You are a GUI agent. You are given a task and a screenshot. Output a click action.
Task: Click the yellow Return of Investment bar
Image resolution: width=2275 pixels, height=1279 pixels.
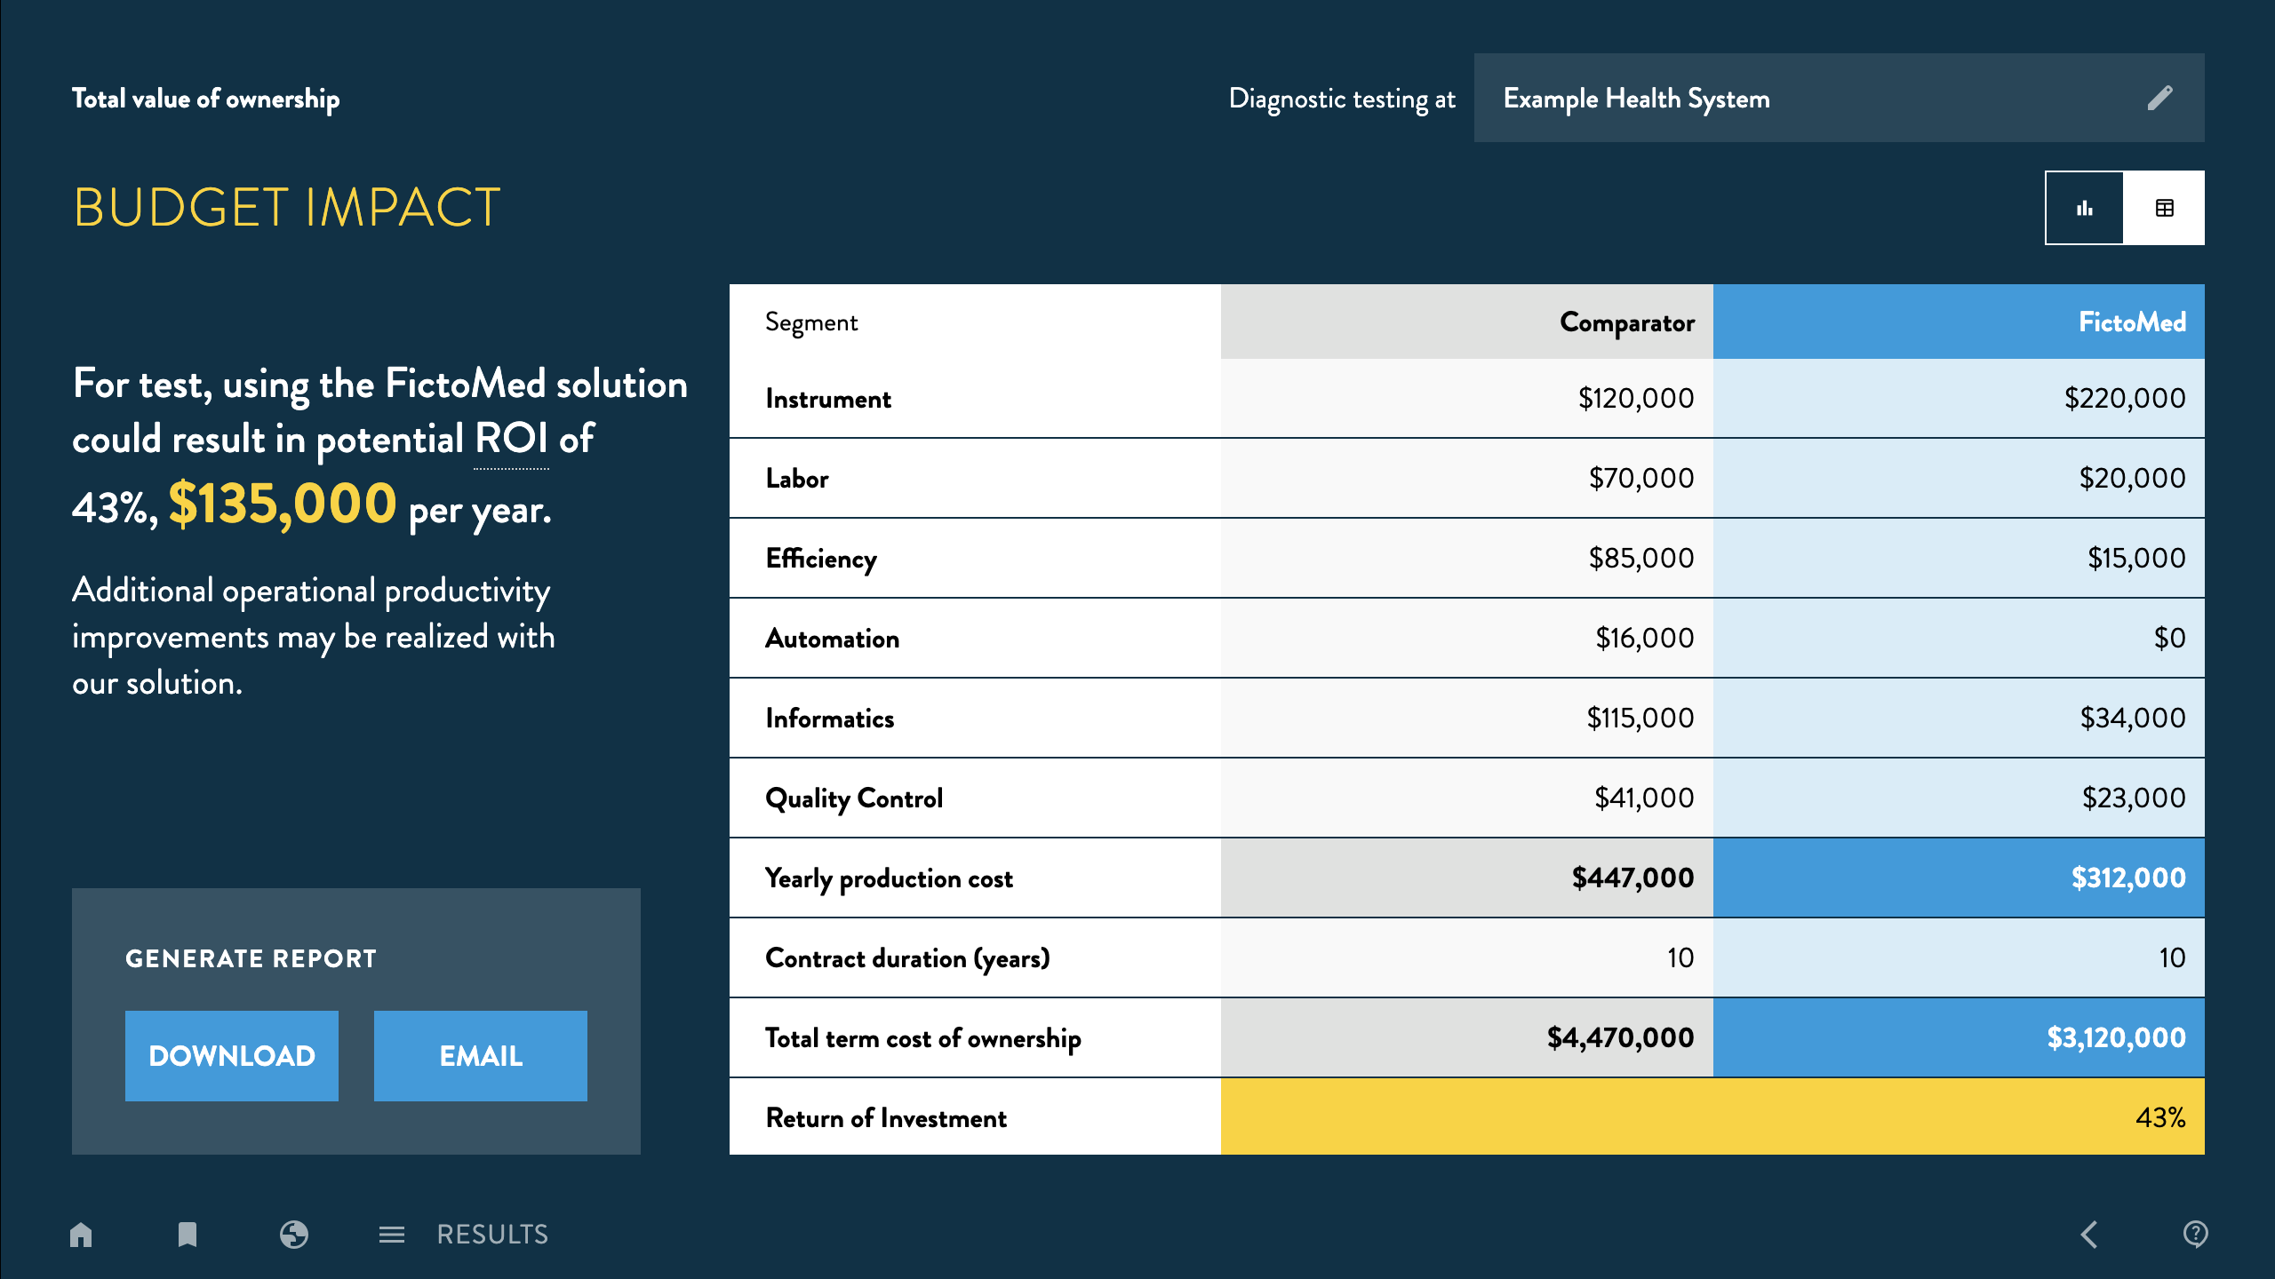1712,1117
